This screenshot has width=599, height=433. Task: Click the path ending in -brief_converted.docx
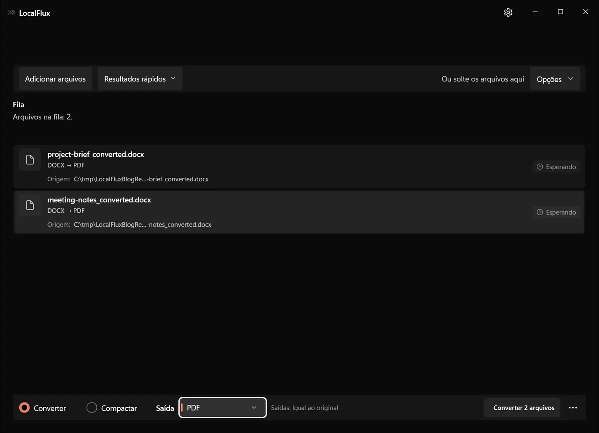tap(141, 179)
